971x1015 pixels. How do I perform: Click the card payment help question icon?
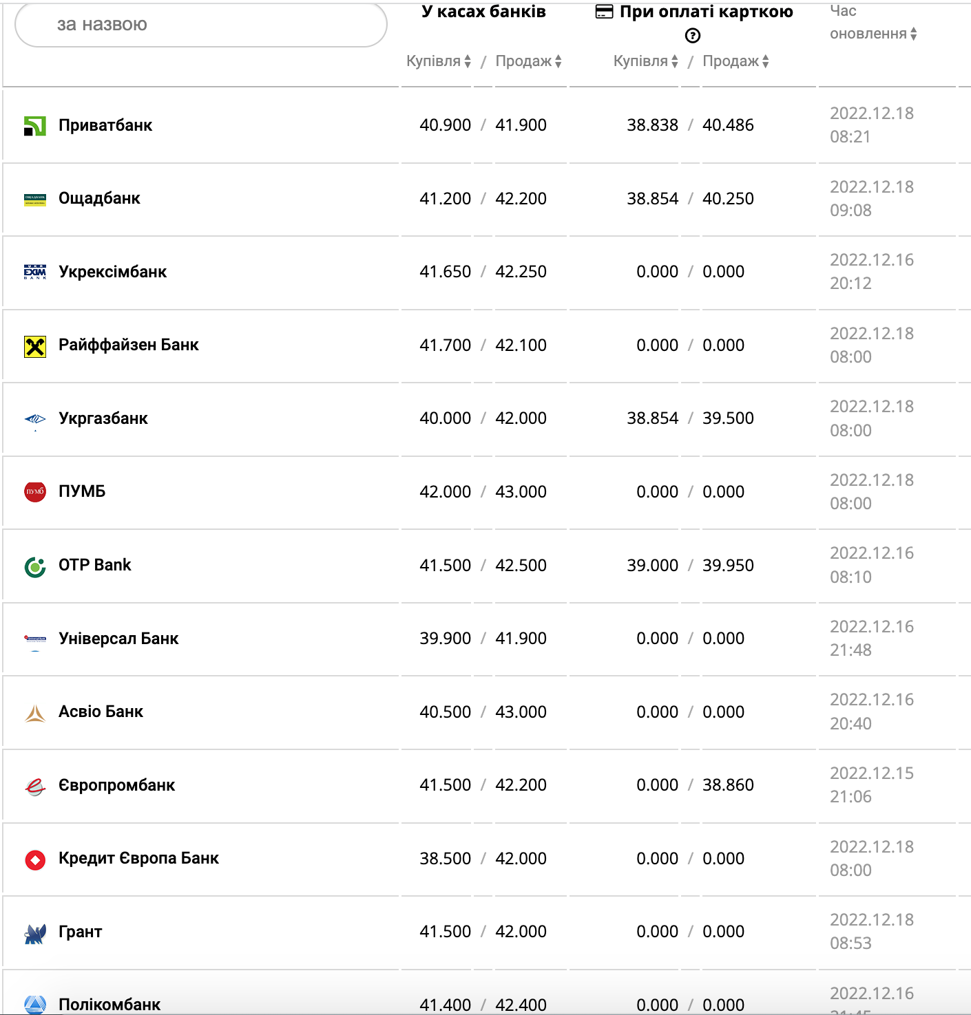(693, 36)
